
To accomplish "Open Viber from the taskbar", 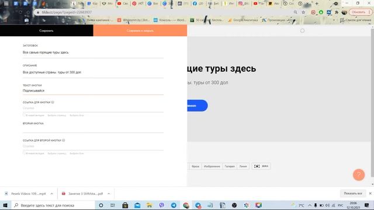I will click(x=161, y=205).
